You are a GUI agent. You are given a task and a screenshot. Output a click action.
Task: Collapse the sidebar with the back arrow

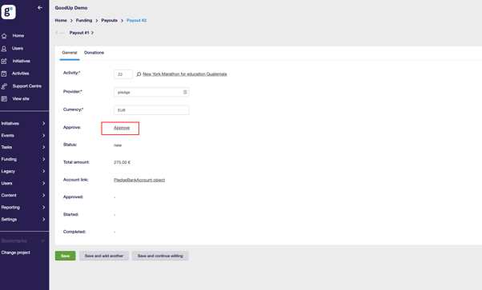(40, 7)
